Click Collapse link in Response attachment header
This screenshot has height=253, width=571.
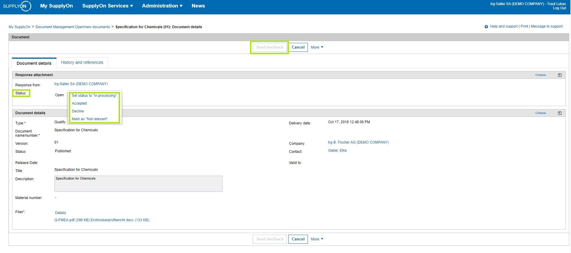(540, 75)
